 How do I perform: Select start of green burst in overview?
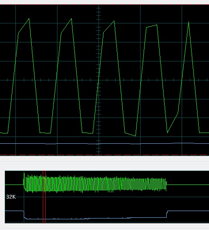pos(24,182)
